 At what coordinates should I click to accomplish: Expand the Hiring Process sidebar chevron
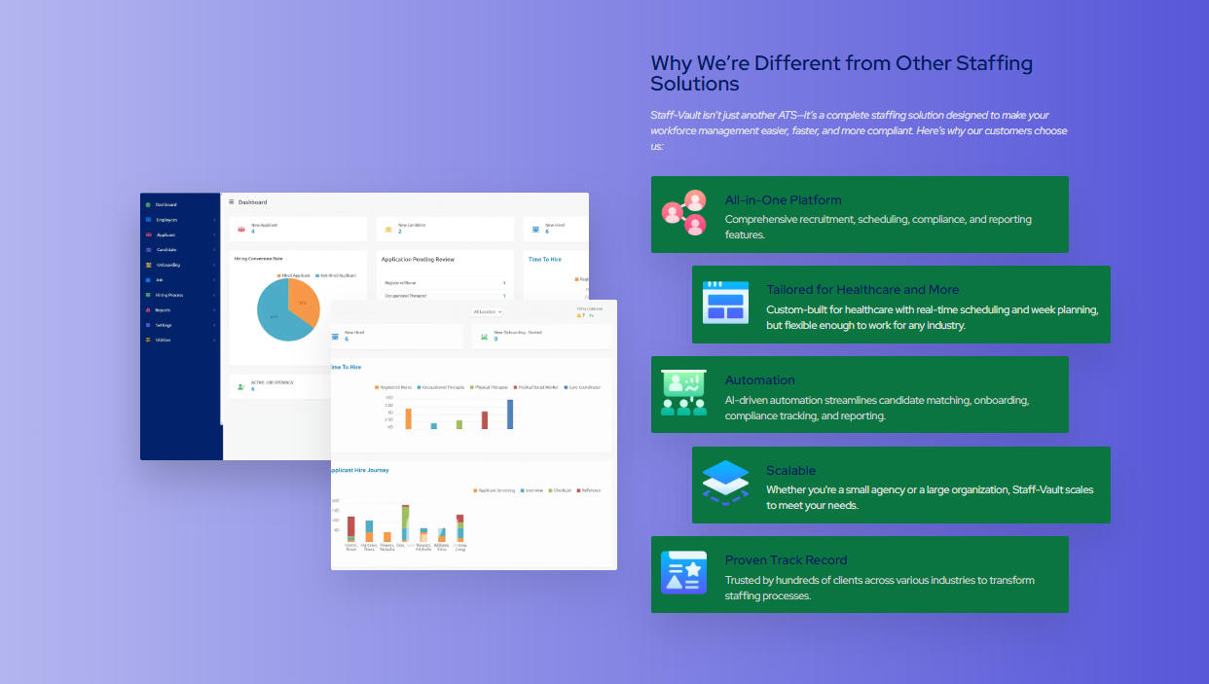coord(214,295)
